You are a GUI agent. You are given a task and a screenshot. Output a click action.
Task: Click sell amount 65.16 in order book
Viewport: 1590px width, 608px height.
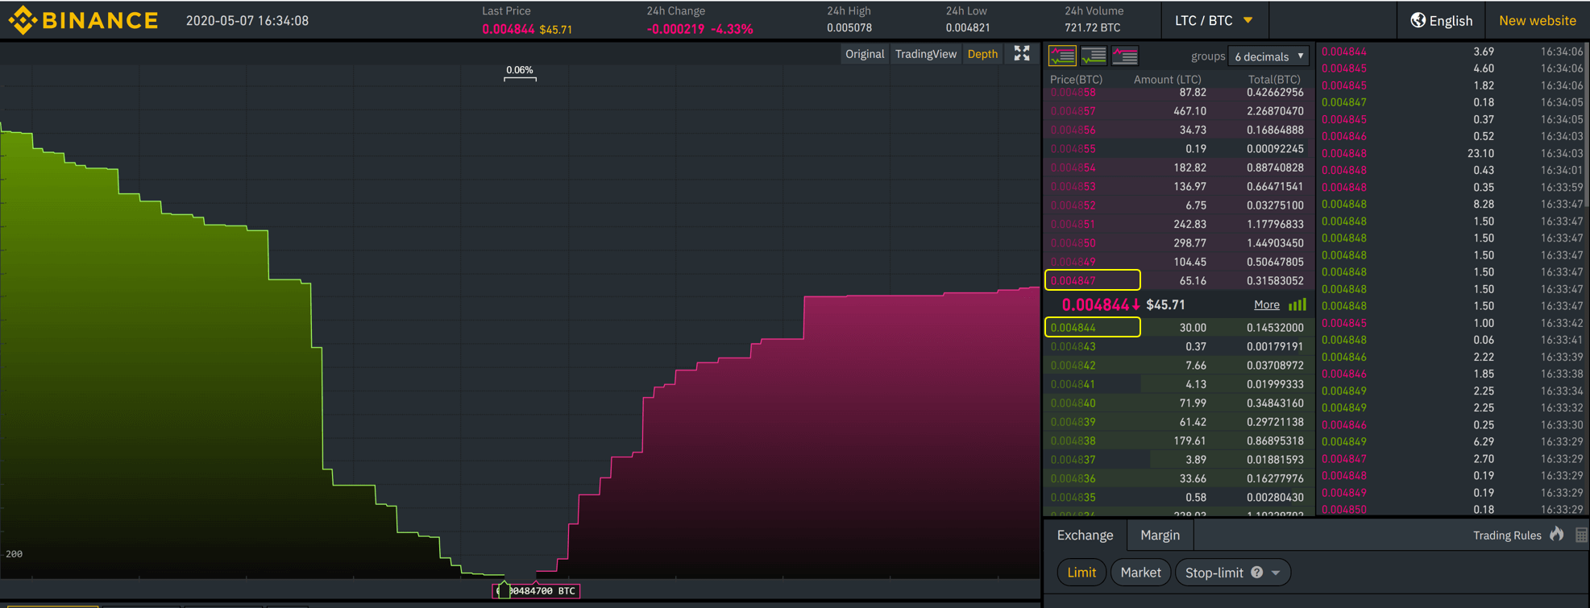point(1192,281)
